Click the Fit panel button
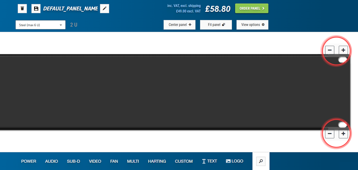 [216, 25]
